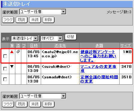Screen dimensions: 134x111
Task: Open the top 選択範囲 ユーザー任意 dropdown
Action: pos(43,12)
